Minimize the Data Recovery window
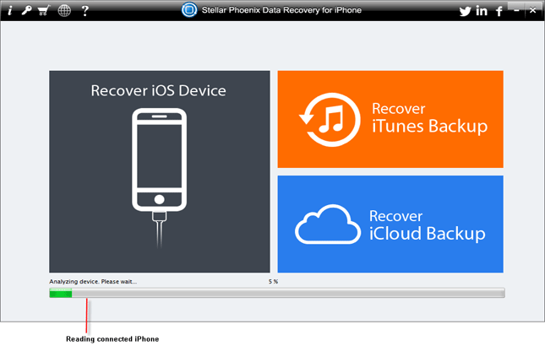 (516, 11)
